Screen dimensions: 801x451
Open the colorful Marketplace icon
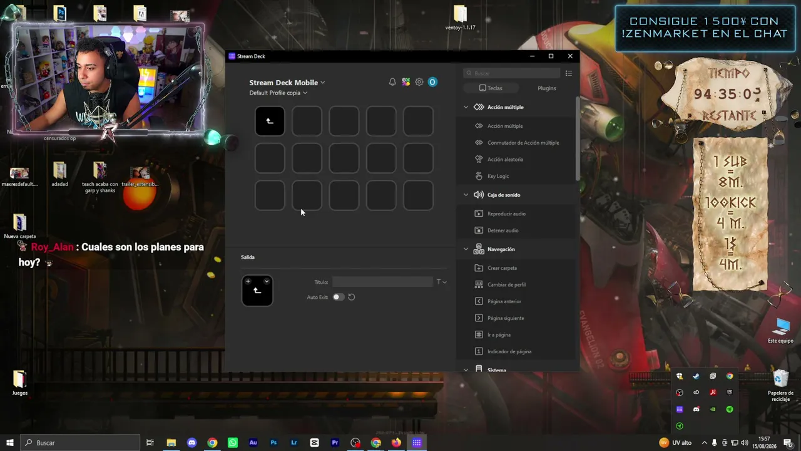(x=406, y=82)
